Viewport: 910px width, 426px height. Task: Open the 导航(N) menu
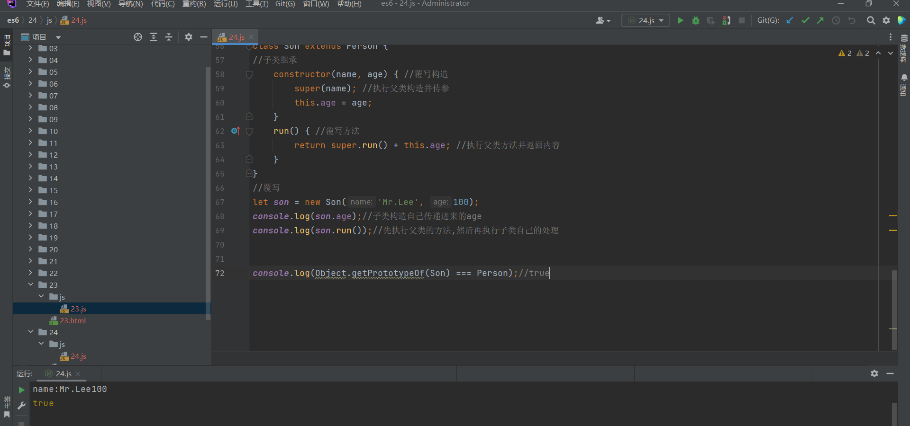pos(130,4)
